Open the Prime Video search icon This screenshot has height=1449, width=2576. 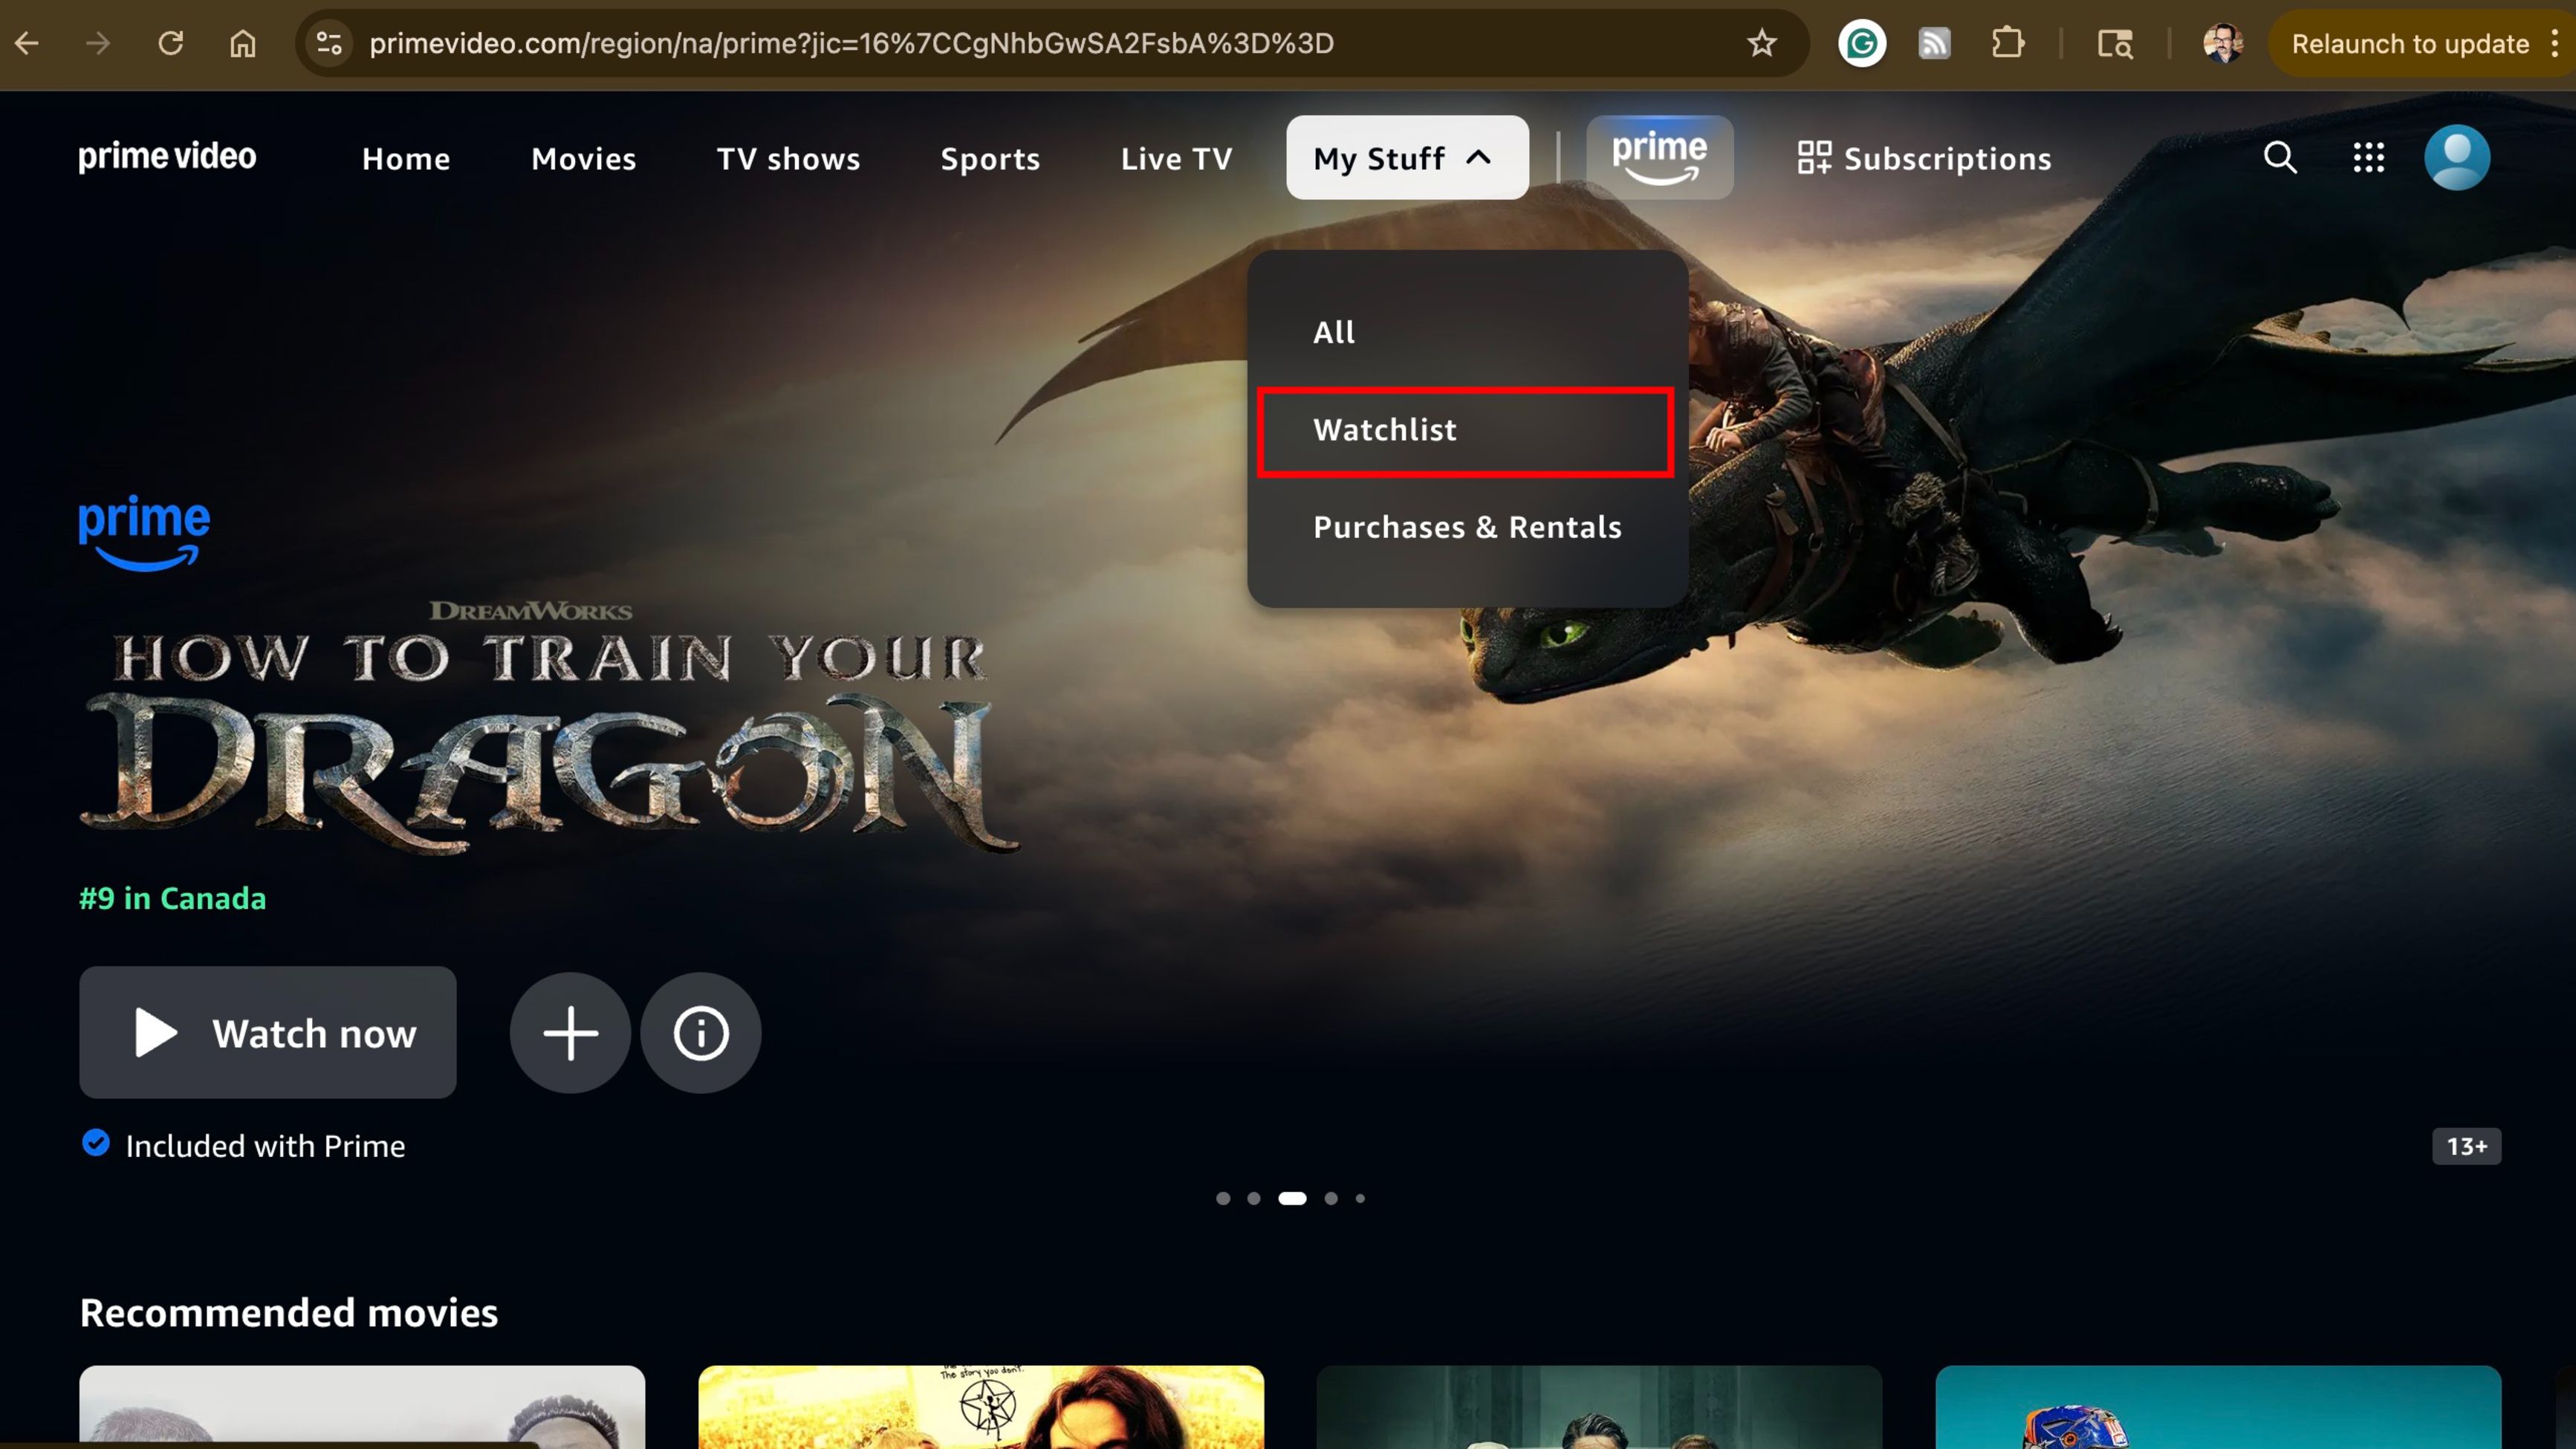(2280, 158)
